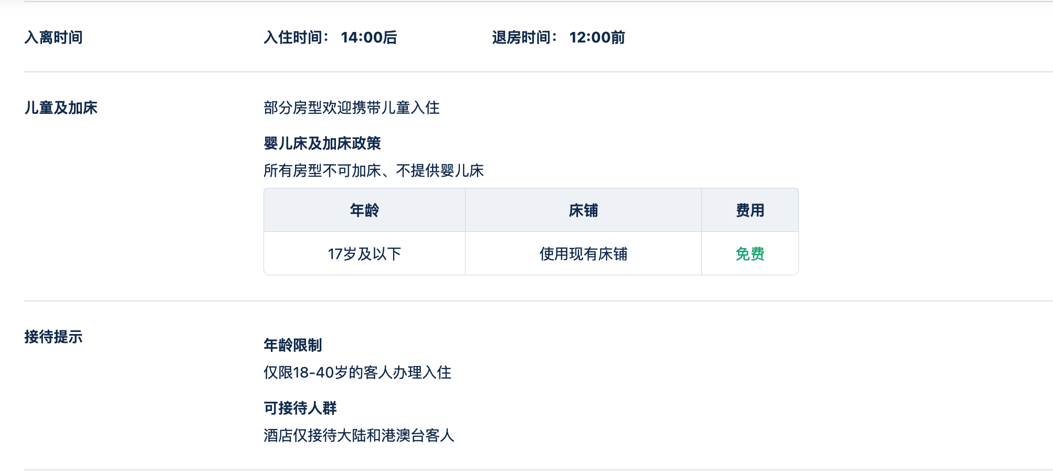
Task: Click the 儿童及加床 section heading
Action: coord(61,108)
